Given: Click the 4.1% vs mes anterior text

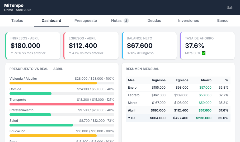Looking at the screenshot, I should [x=86, y=53].
